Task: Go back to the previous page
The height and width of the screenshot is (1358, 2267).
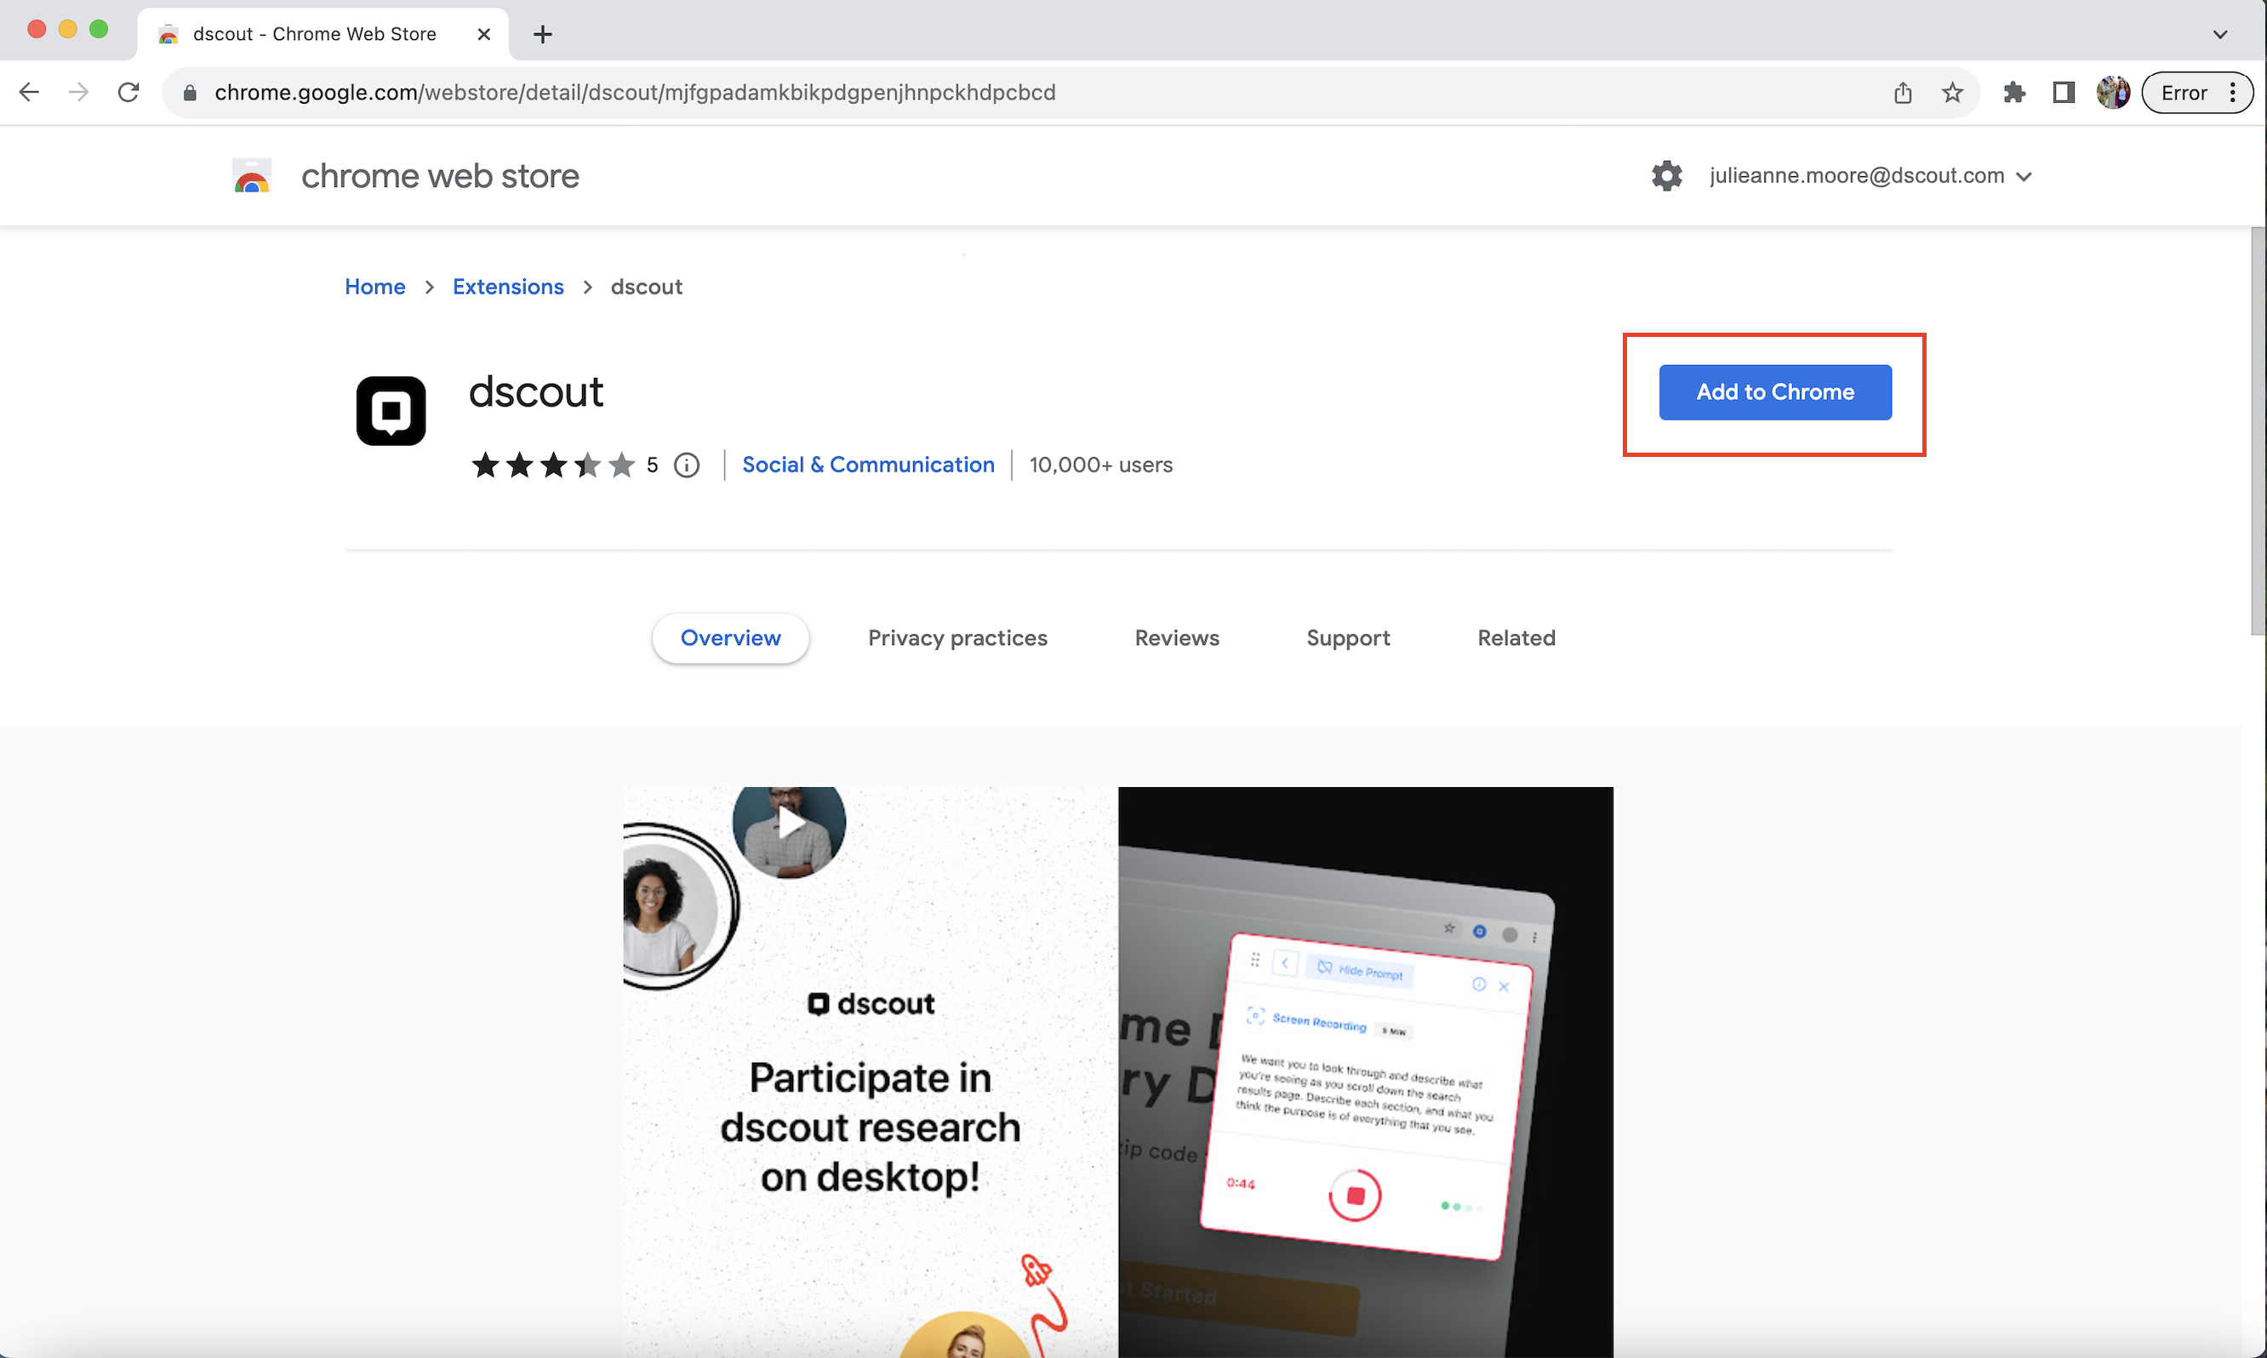Action: click(x=29, y=93)
